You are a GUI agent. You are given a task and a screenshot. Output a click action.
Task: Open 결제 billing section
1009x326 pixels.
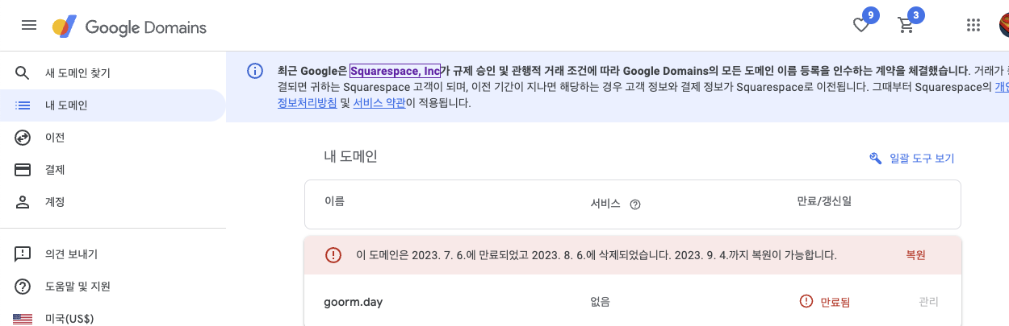point(55,170)
